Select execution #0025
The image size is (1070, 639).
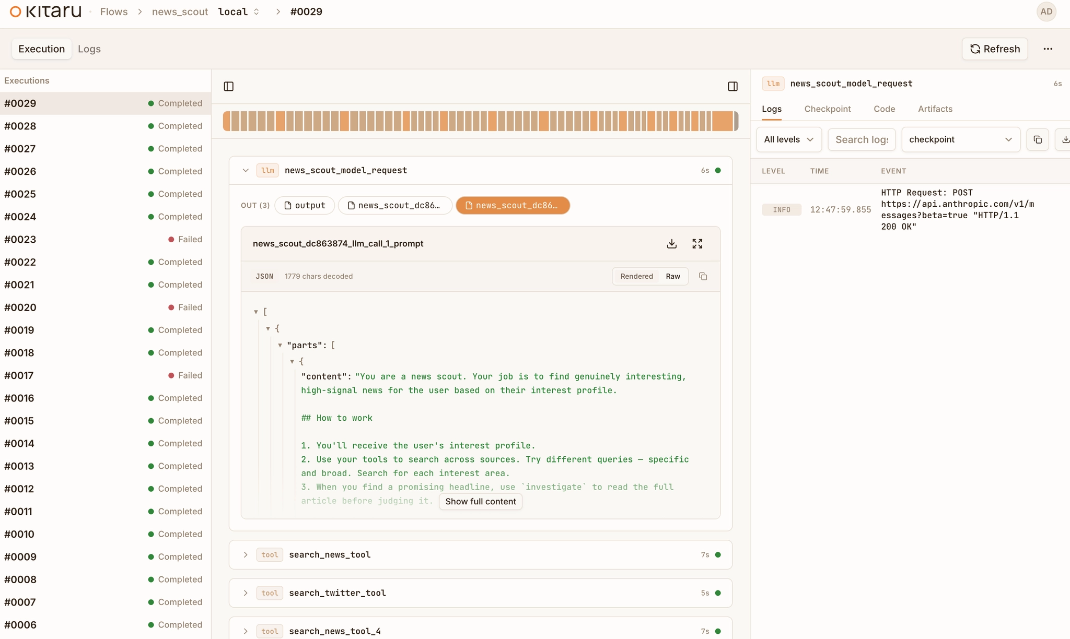pos(106,194)
